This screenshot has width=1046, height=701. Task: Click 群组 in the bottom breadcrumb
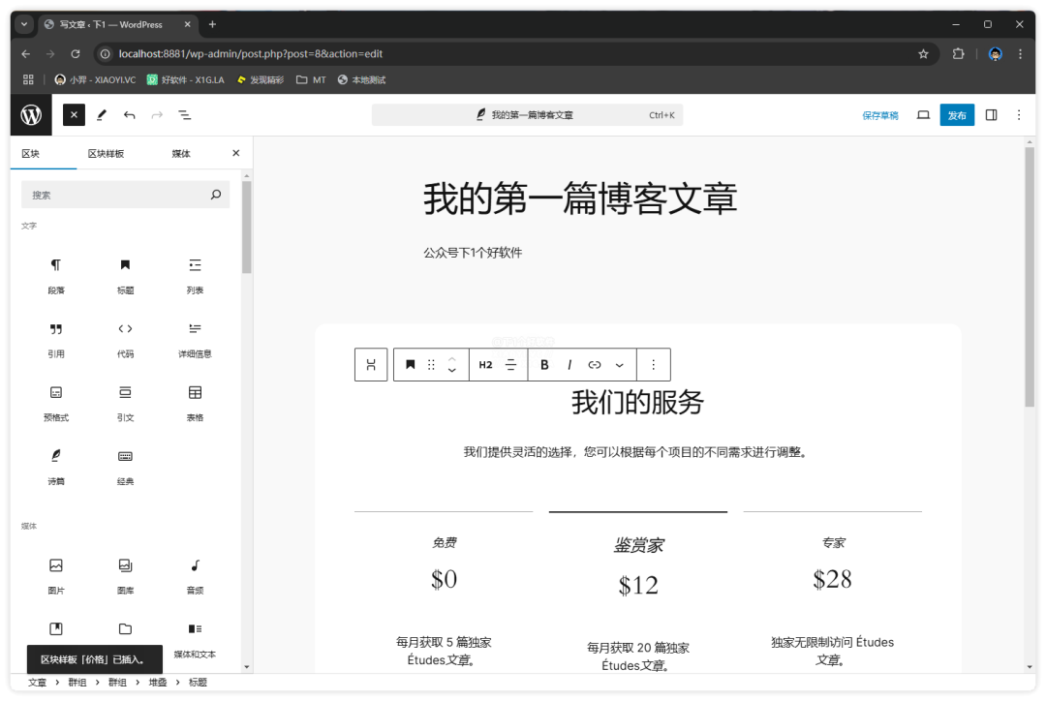click(x=77, y=683)
